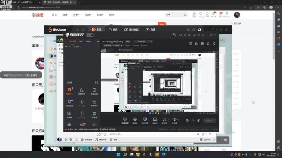The width and height of the screenshot is (282, 158).
Task: Select the first scene tab in streaming panel
Action: click(x=73, y=41)
